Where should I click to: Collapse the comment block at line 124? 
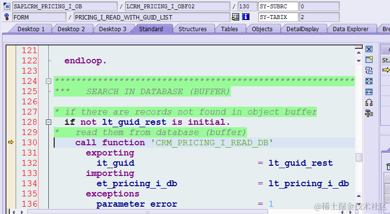pyautogui.click(x=48, y=81)
